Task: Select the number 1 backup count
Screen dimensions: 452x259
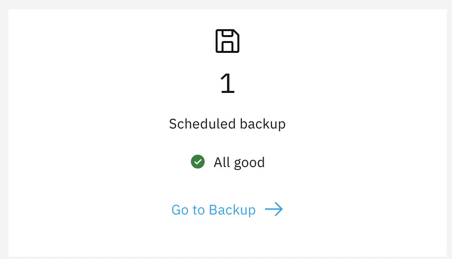Action: tap(227, 83)
